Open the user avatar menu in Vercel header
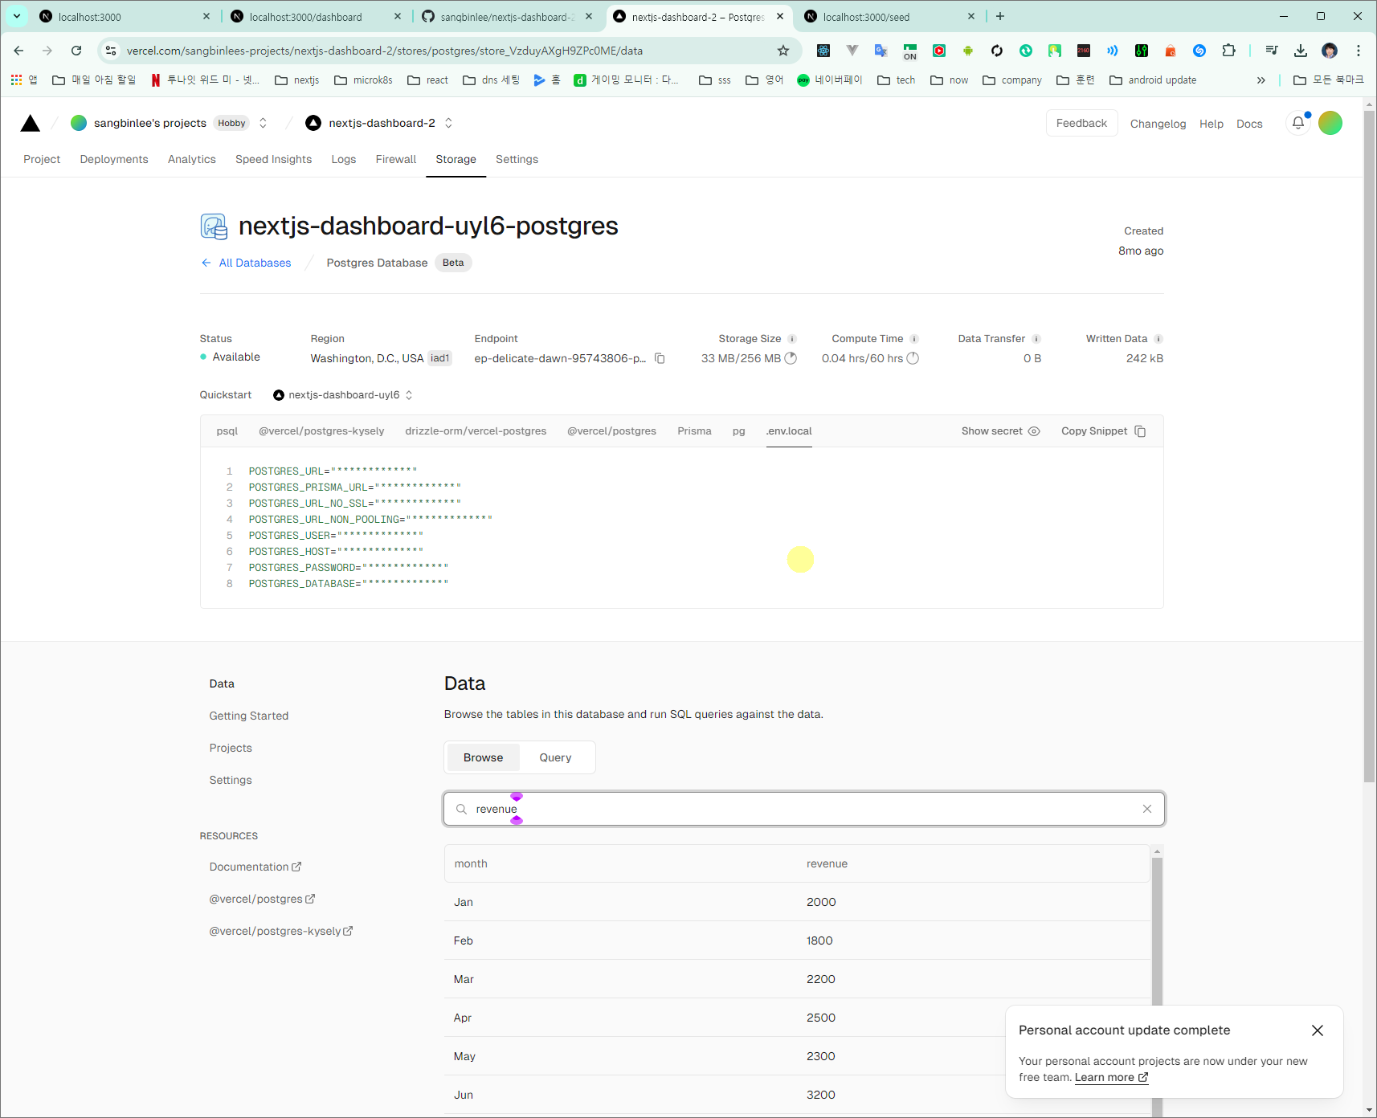Image resolution: width=1377 pixels, height=1118 pixels. click(x=1330, y=123)
